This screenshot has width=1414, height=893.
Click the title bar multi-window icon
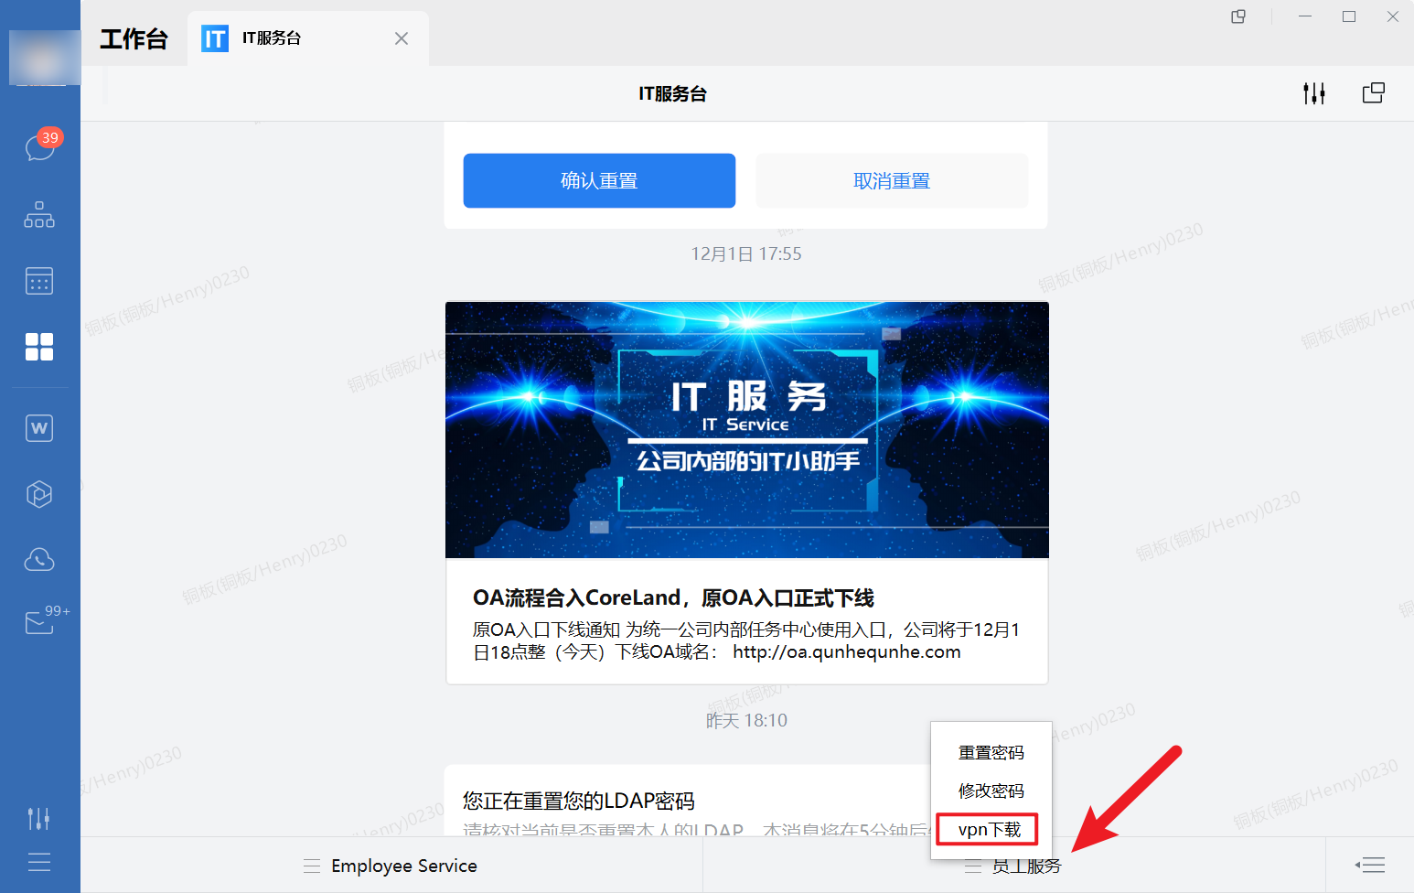(x=1238, y=16)
